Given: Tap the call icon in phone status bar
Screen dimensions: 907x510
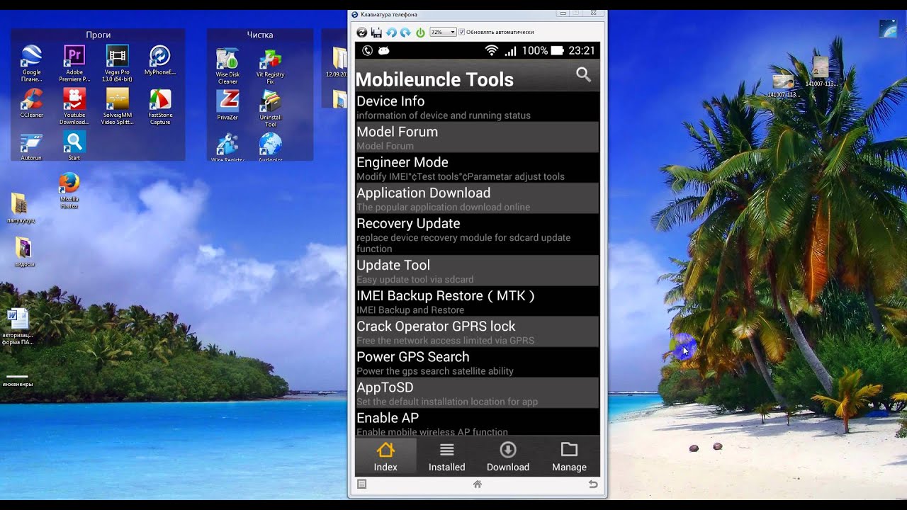Looking at the screenshot, I should 367,50.
